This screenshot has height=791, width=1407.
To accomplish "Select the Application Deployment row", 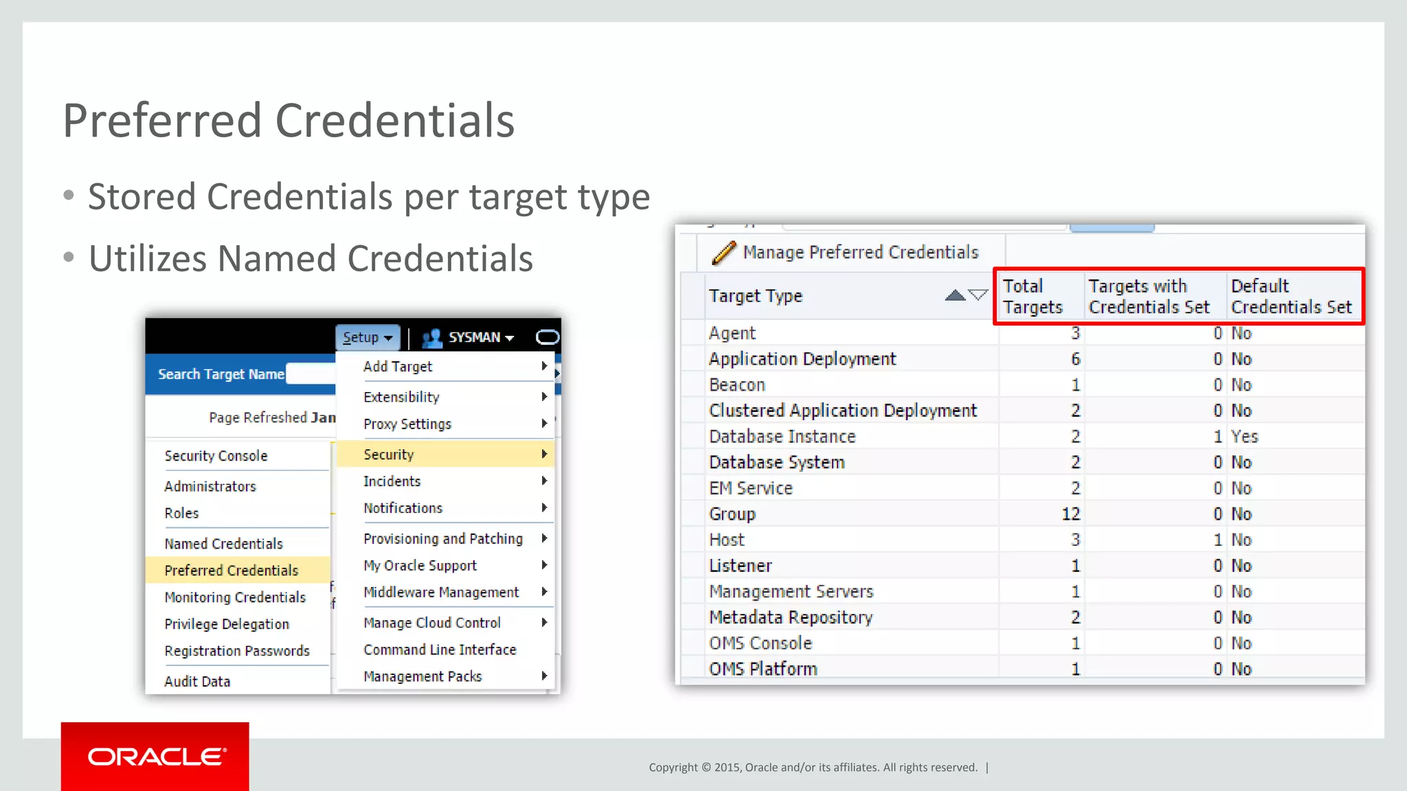I will click(1023, 358).
